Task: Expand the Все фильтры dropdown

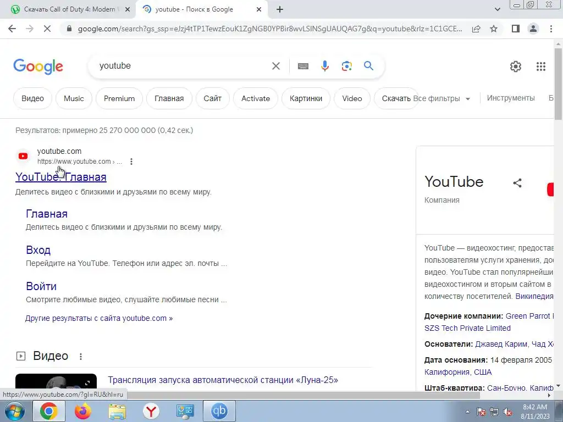Action: click(x=441, y=99)
